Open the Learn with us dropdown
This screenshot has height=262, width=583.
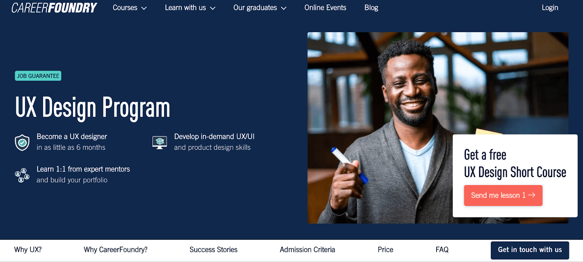[190, 8]
